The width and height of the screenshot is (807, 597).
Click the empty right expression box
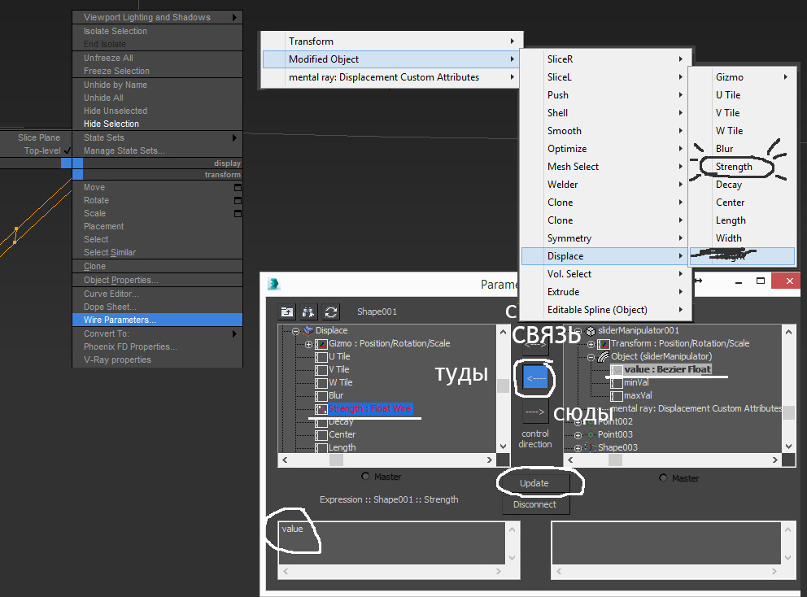click(666, 543)
